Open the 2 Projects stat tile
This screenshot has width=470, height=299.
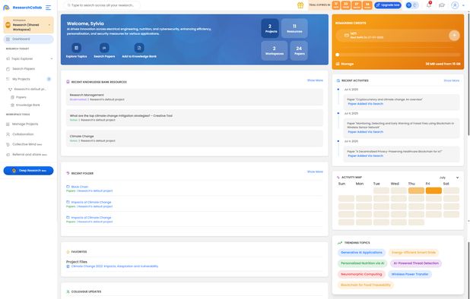270,28
